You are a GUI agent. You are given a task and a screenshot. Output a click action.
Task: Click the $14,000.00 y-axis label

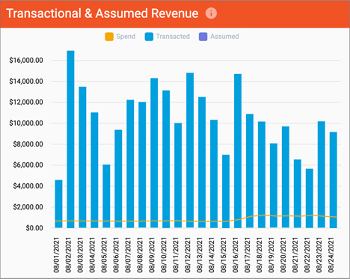(x=26, y=82)
